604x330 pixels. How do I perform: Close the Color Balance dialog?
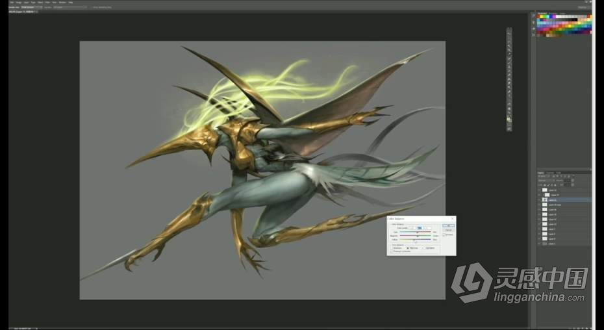click(x=452, y=218)
